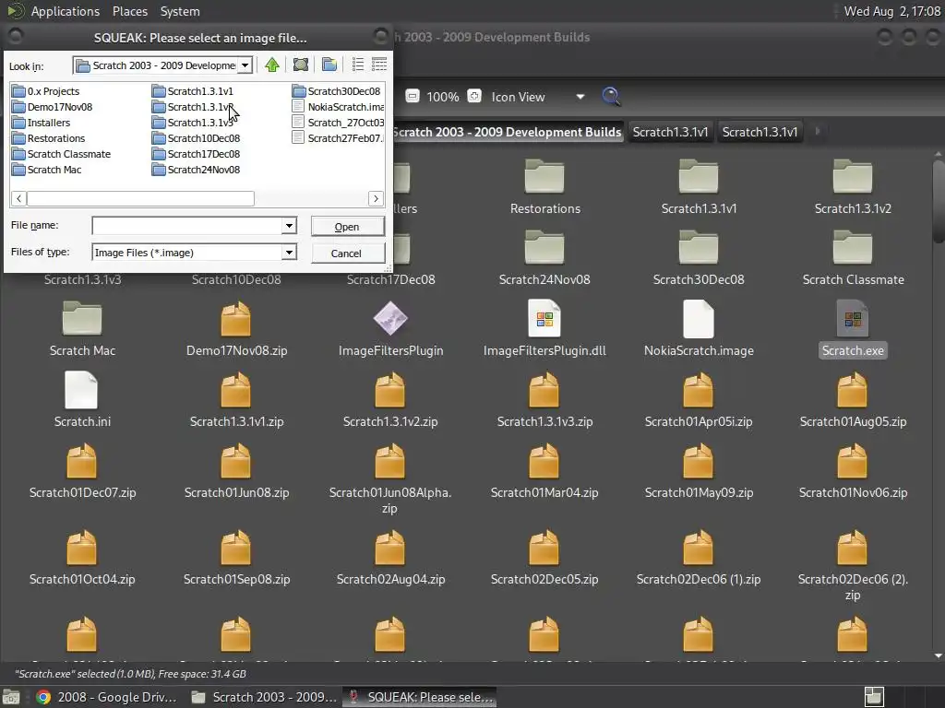Open the Files of type dropdown
945x708 pixels.
pos(289,253)
